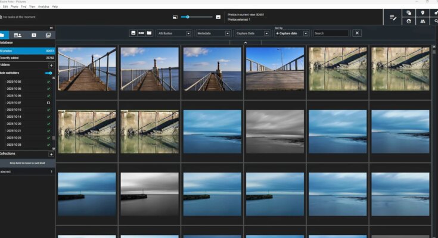This screenshot has width=438, height=238.
Task: Toggle the 2025-10-02 folder checkmark
Action: (48, 82)
